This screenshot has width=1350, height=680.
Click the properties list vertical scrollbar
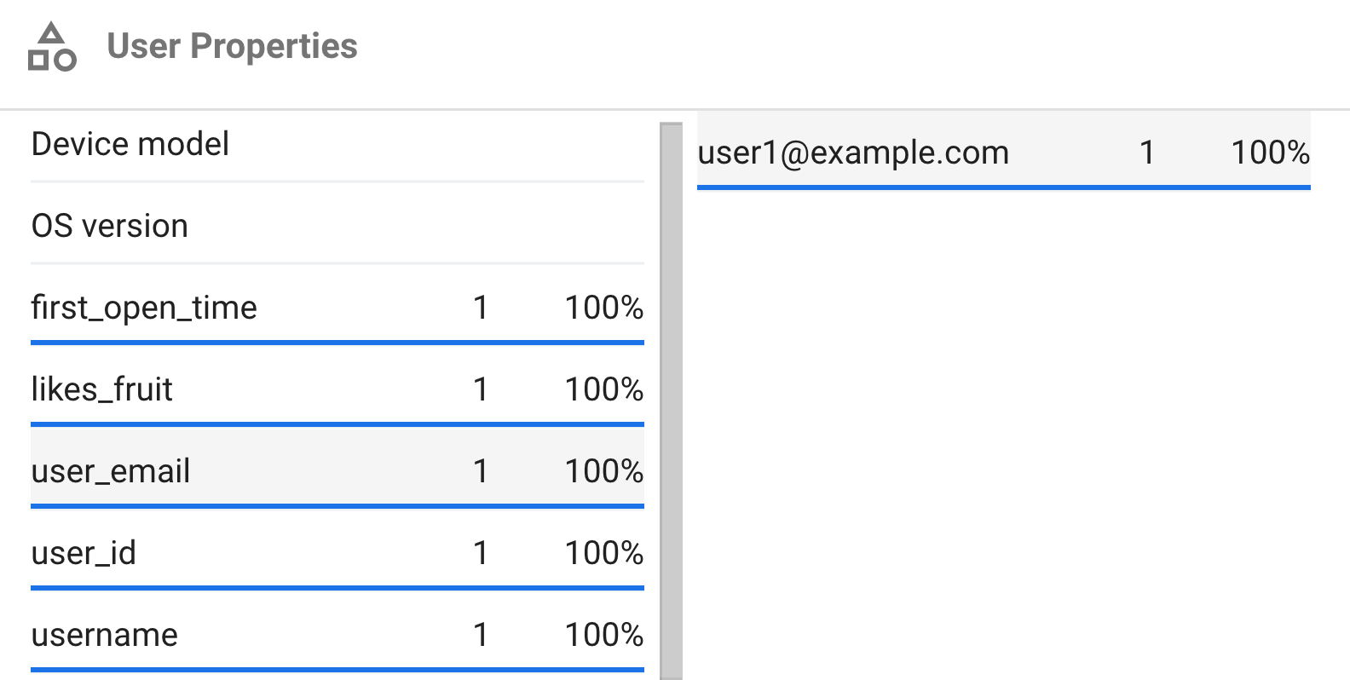point(672,401)
